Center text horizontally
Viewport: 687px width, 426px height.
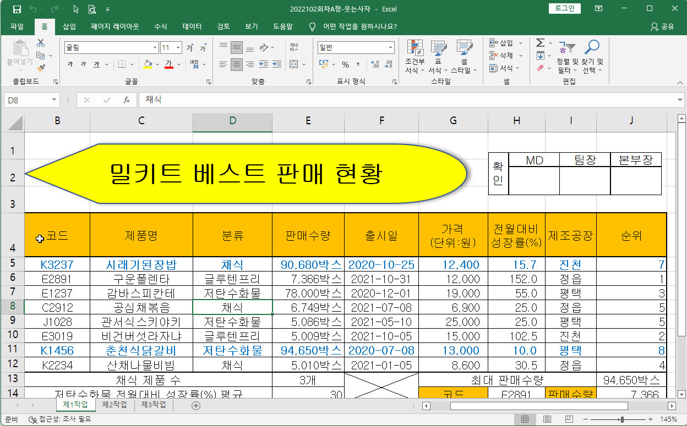point(236,64)
